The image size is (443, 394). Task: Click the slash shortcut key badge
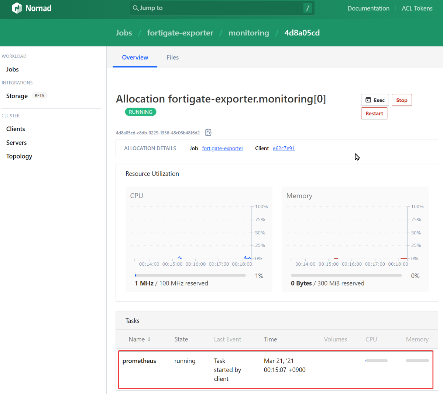coord(308,8)
